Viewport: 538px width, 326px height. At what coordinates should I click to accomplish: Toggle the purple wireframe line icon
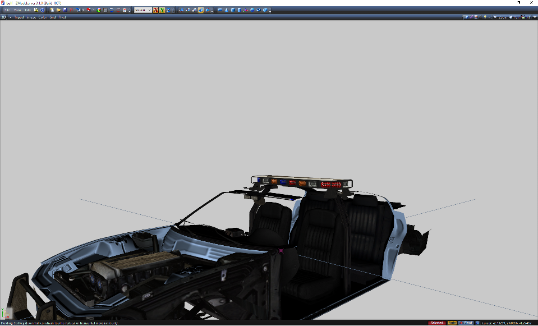(x=472, y=17)
